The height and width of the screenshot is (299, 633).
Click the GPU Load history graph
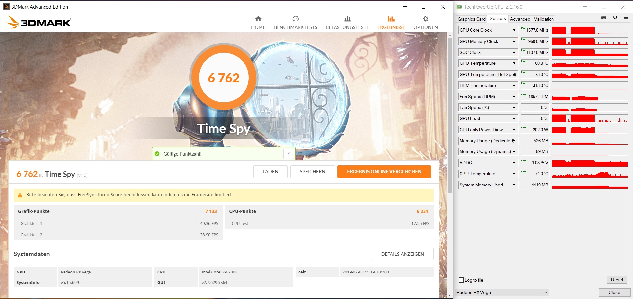589,119
